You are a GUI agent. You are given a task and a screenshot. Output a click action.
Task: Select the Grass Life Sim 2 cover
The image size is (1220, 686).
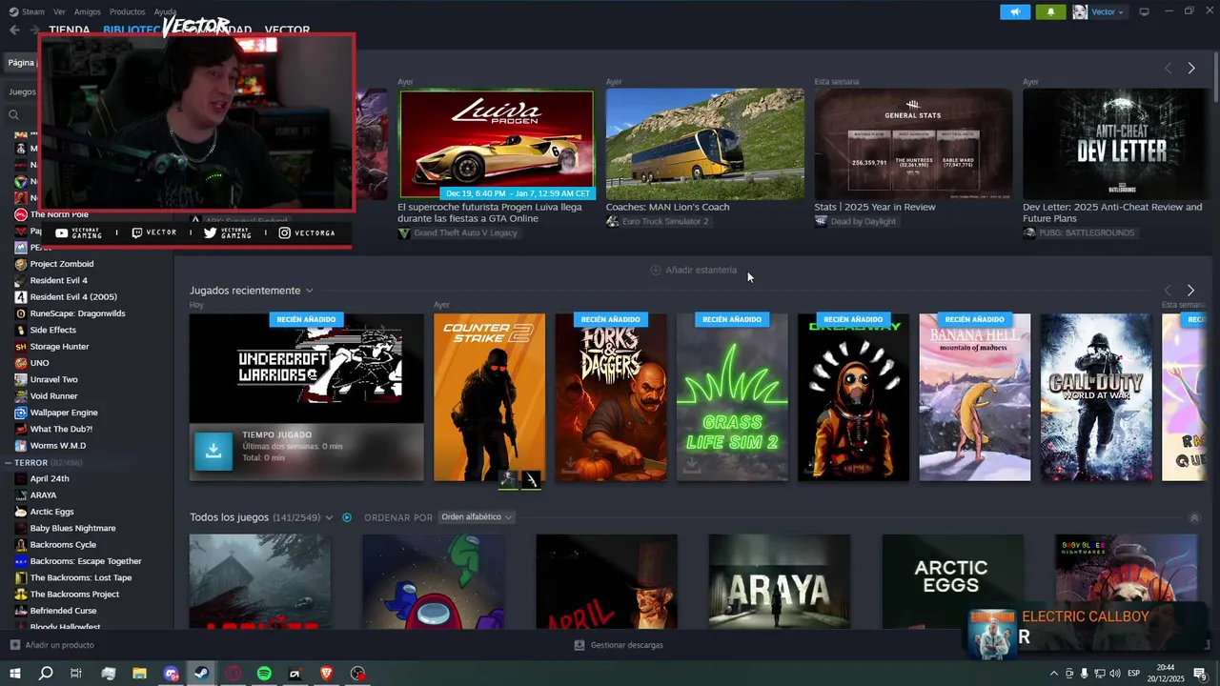pyautogui.click(x=732, y=397)
